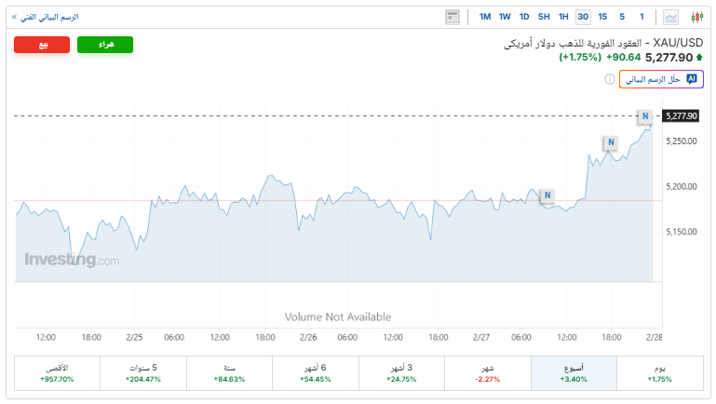Set chart interval to 1W
Screen dimensions: 716x404
(505, 17)
